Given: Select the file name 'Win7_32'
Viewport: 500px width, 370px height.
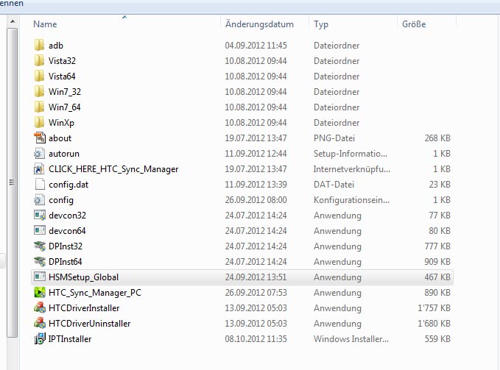Looking at the screenshot, I should click(65, 92).
